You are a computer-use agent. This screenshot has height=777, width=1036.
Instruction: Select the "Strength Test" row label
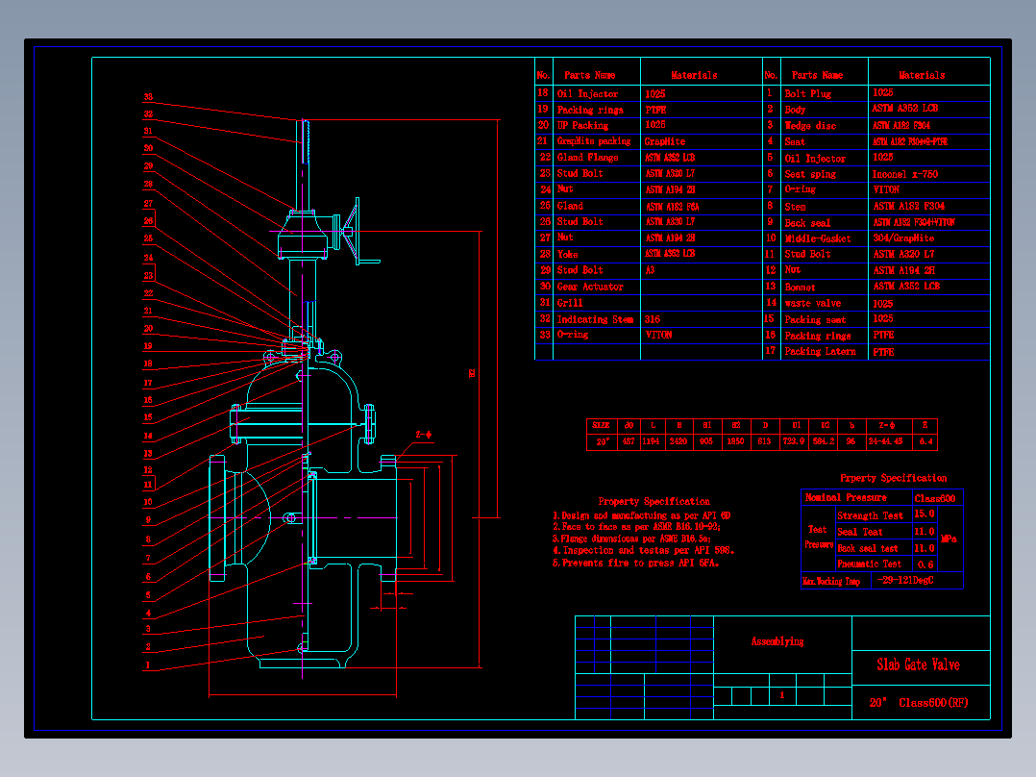[870, 515]
